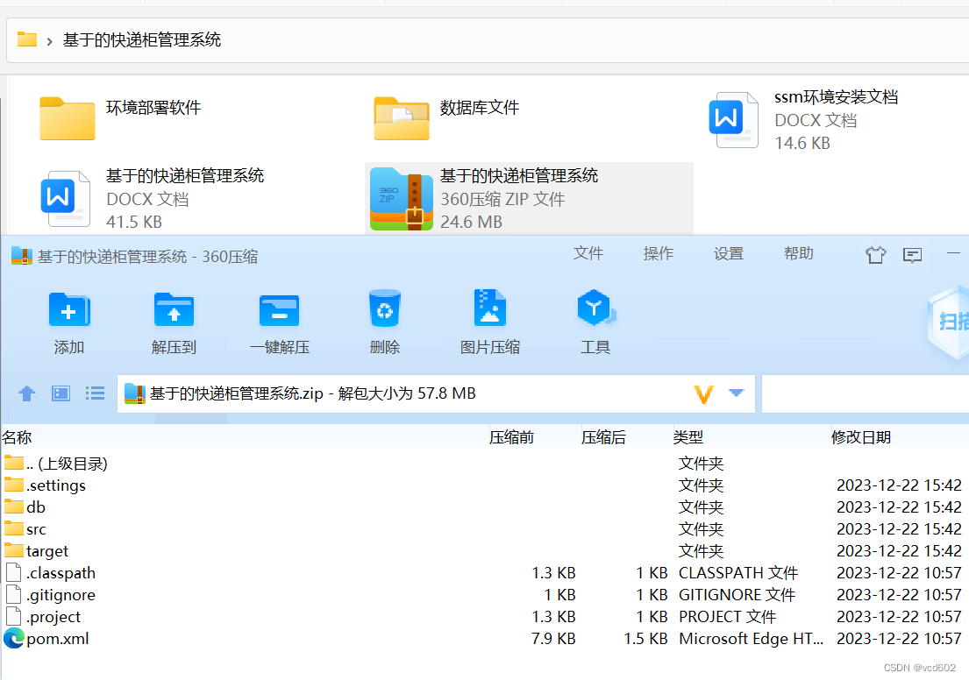Viewport: 969px width, 680px height.
Task: Click the archive path field showing 57.8 MB
Action: point(436,393)
